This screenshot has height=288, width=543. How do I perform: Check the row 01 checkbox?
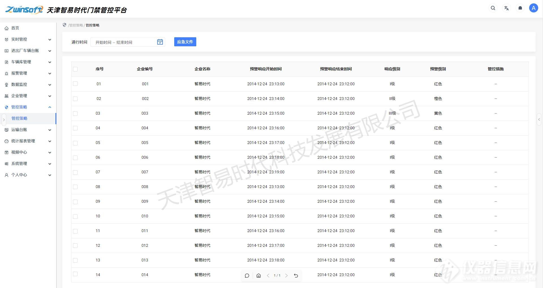click(75, 84)
